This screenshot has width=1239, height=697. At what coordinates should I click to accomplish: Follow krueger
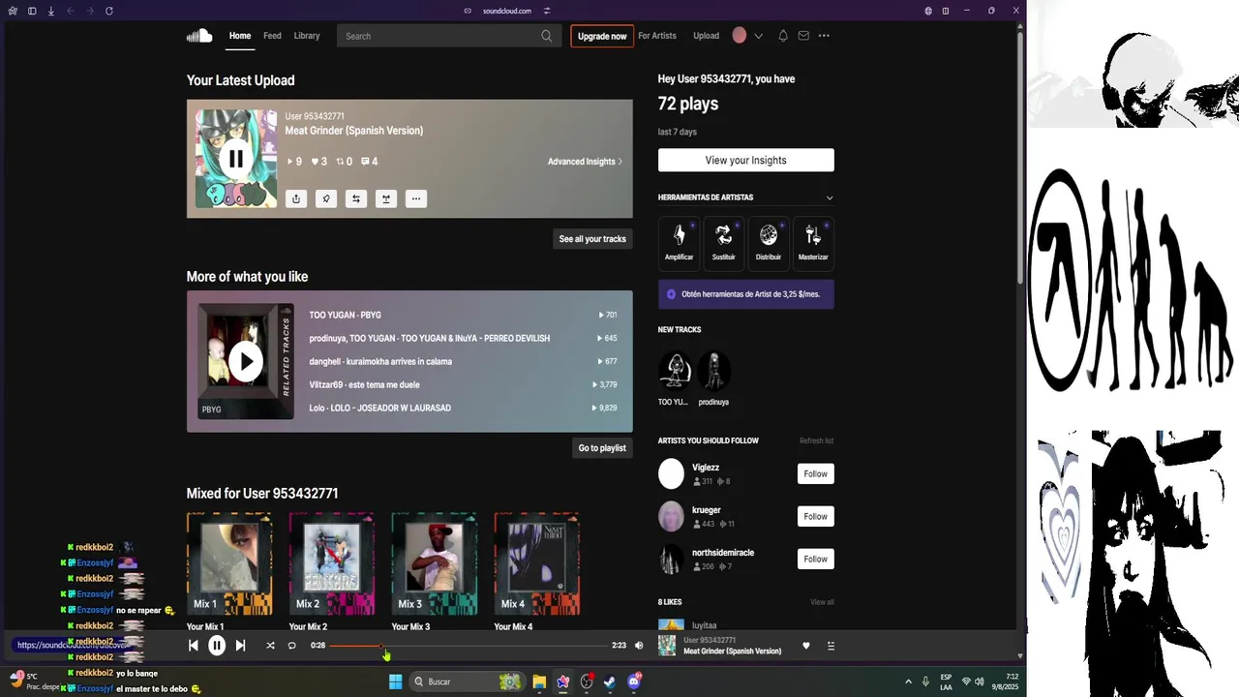tap(816, 517)
